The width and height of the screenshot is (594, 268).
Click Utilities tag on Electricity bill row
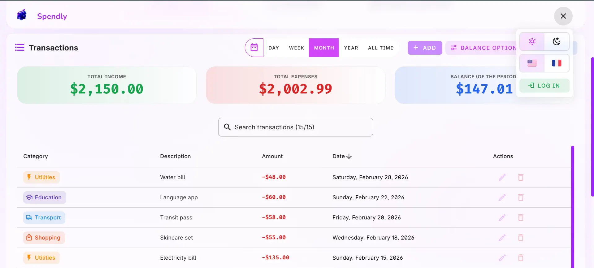41,258
